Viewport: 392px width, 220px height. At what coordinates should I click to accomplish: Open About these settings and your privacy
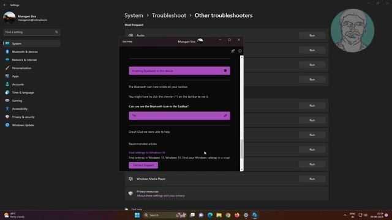(x=160, y=196)
